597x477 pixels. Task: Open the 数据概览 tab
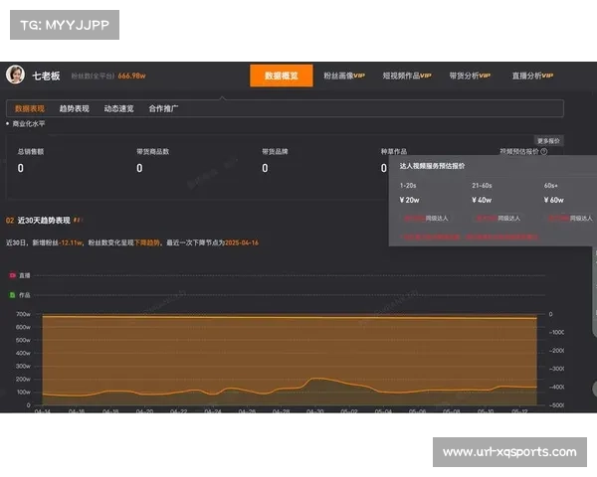tap(282, 76)
